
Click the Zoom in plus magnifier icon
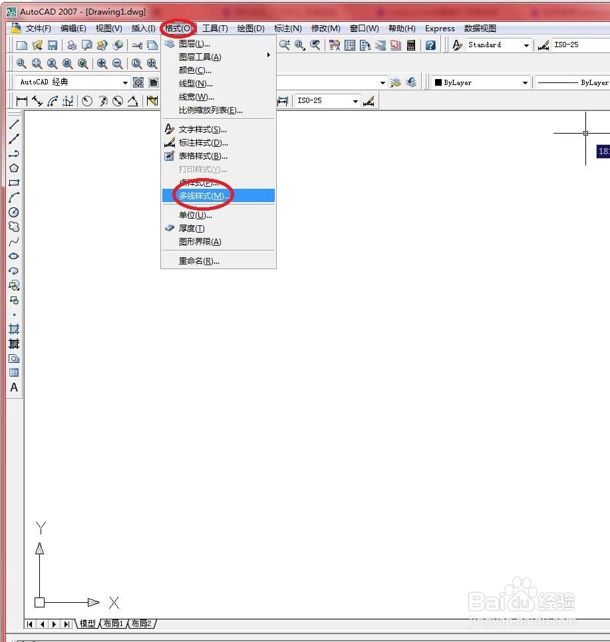102,63
